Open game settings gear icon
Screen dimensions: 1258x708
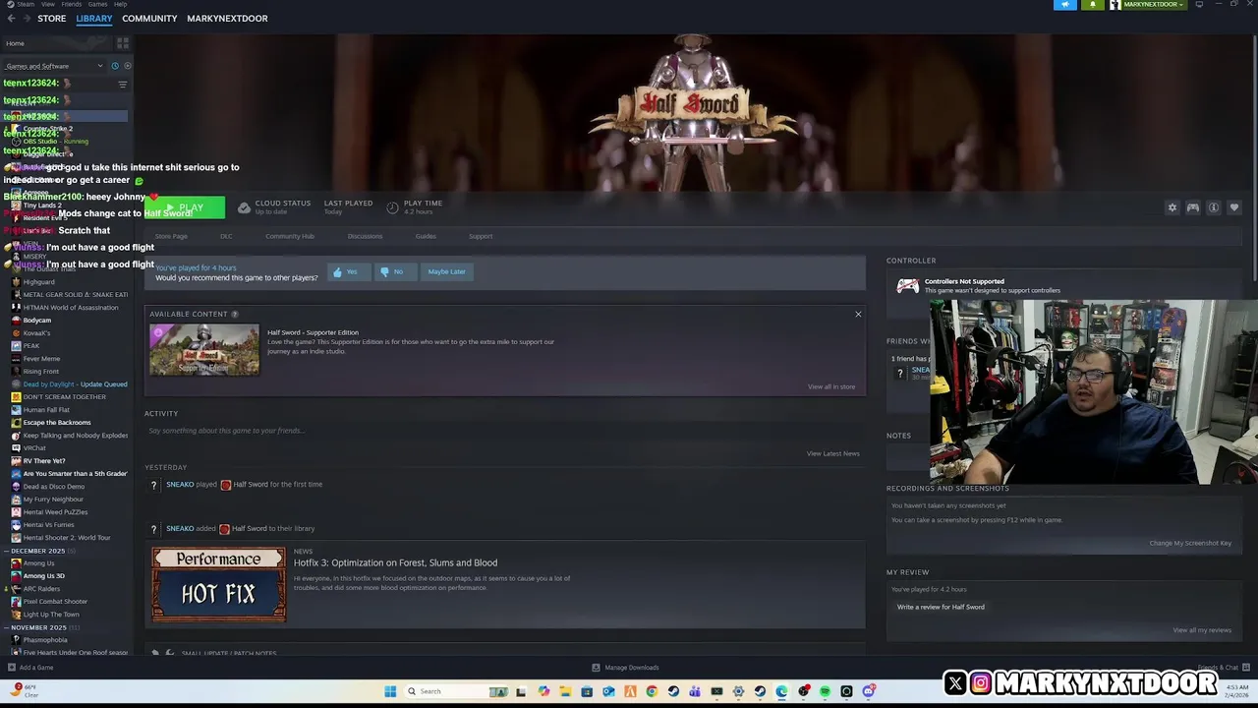pos(1172,207)
